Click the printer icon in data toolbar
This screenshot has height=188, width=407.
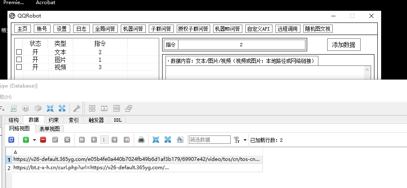[x=141, y=140]
